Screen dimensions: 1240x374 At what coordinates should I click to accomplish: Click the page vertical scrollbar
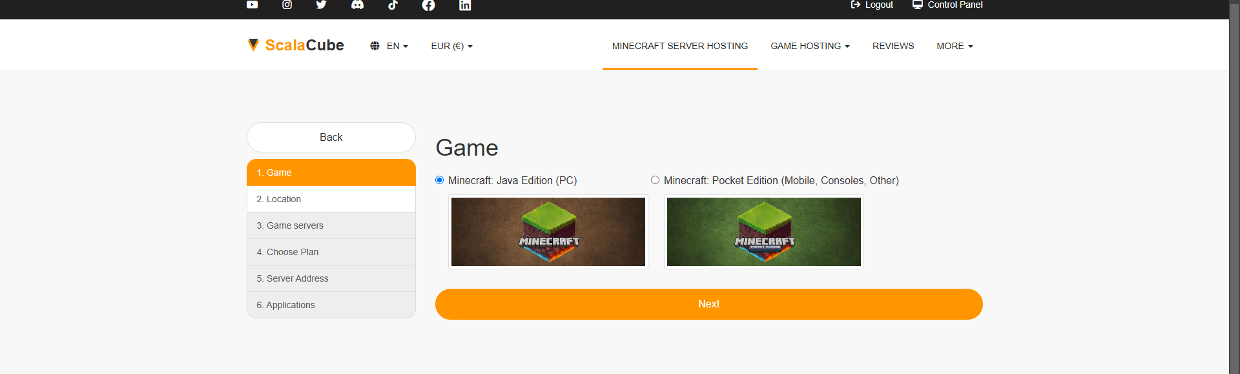[1234, 187]
